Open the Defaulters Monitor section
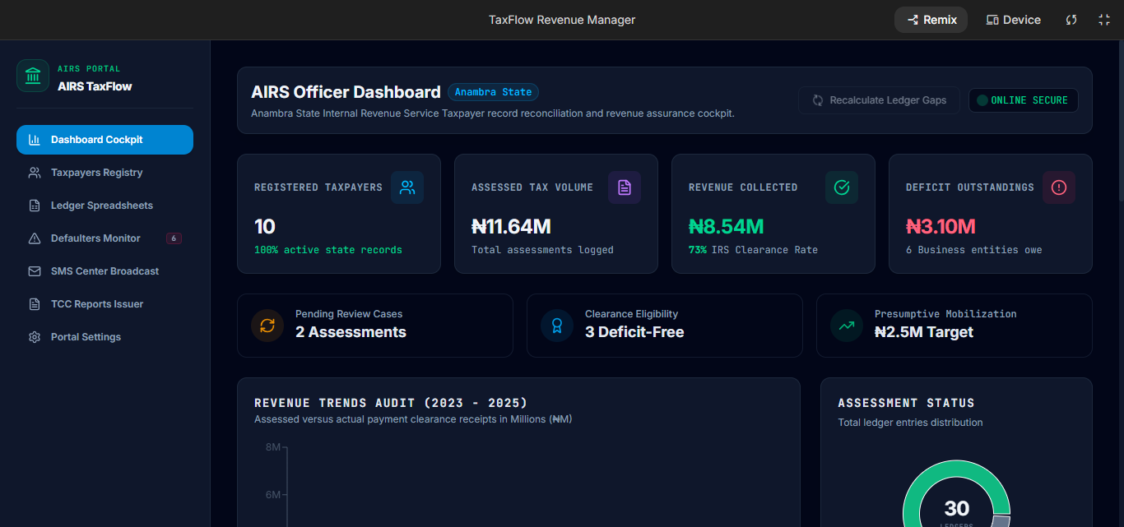1124x527 pixels. [105, 238]
